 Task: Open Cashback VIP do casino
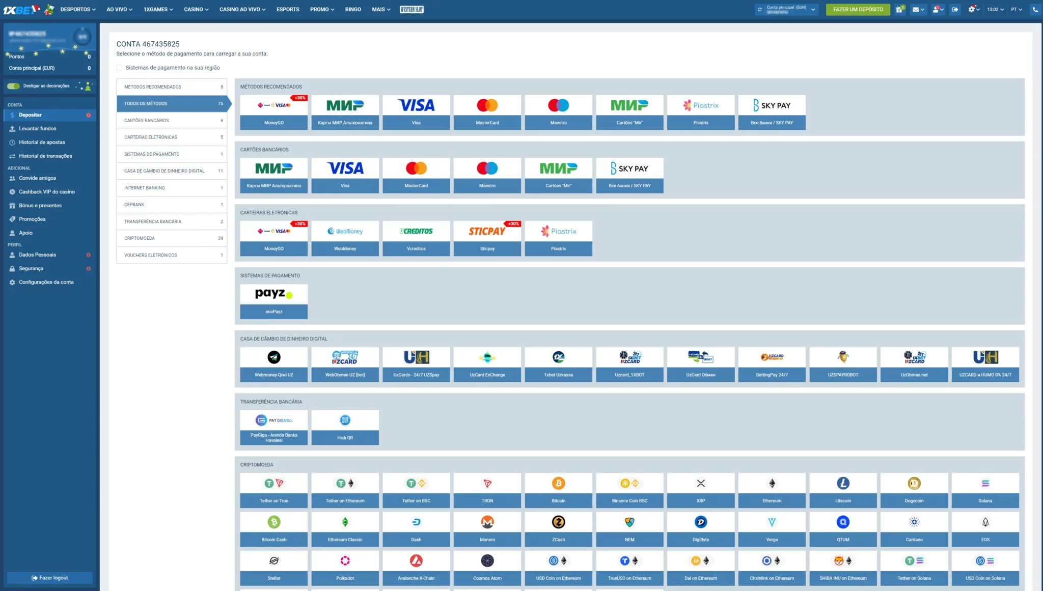tap(49, 192)
